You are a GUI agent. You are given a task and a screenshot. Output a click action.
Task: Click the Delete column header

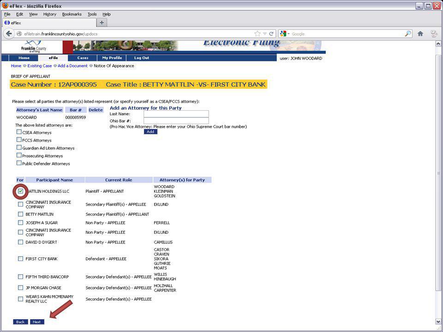click(96, 110)
